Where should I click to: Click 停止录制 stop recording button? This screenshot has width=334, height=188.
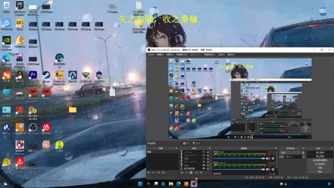(x=320, y=156)
